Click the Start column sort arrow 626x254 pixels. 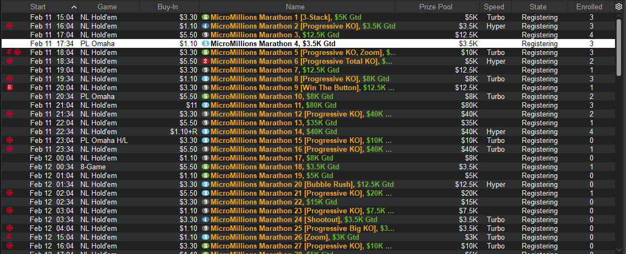coord(73,7)
